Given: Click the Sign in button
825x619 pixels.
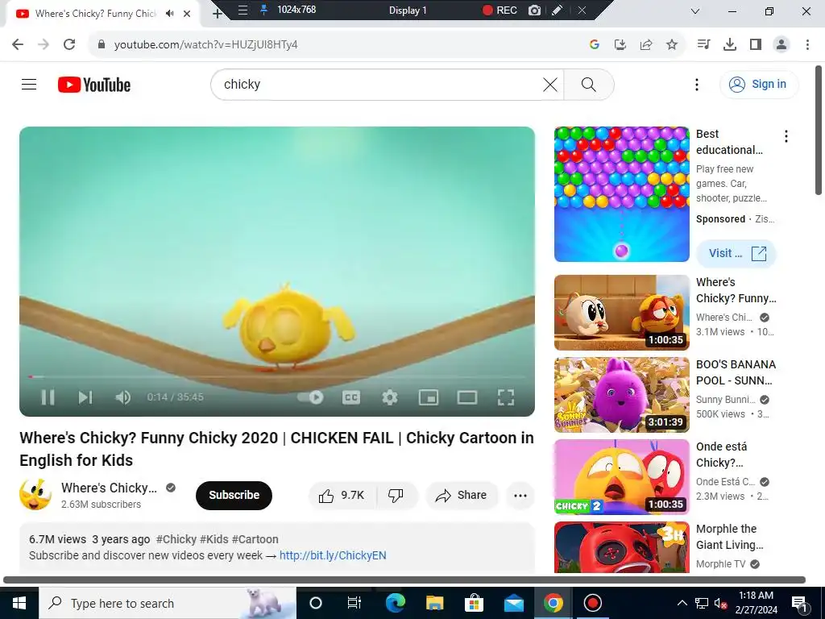Looking at the screenshot, I should click(759, 84).
